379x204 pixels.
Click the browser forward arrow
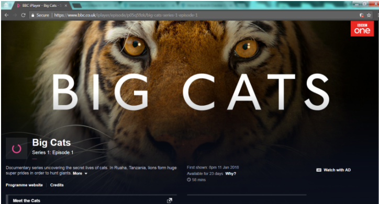[x=15, y=15]
